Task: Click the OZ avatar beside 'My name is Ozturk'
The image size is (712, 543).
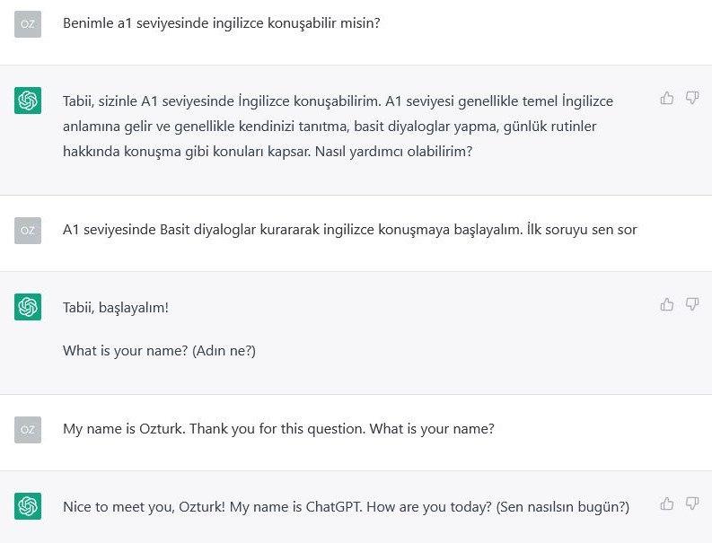Action: click(x=28, y=429)
